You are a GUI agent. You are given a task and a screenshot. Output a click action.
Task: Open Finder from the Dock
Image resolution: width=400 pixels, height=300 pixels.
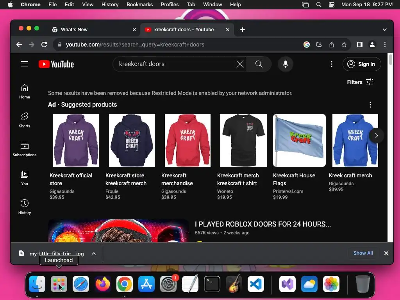pyautogui.click(x=37, y=284)
